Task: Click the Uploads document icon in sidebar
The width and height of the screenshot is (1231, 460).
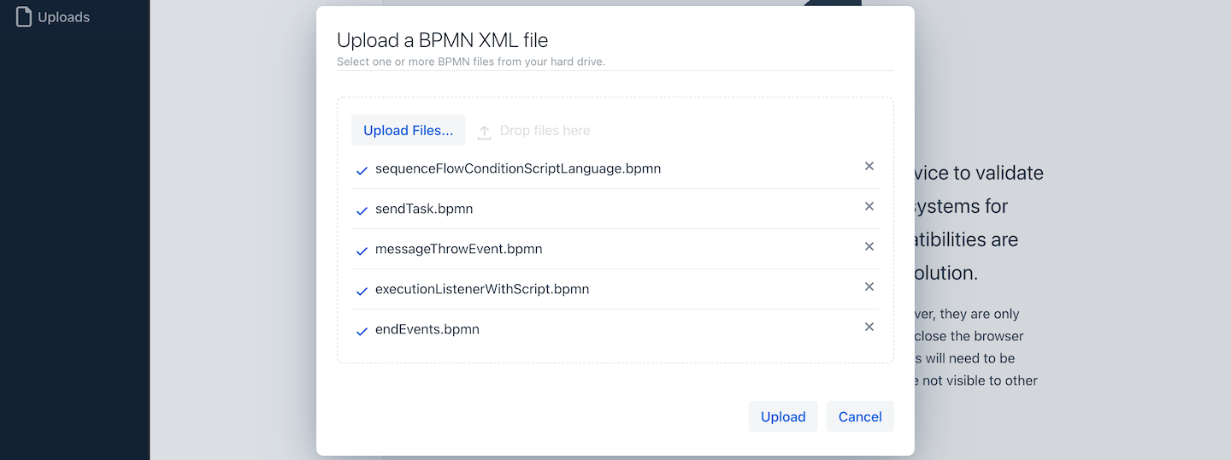Action: click(x=24, y=17)
